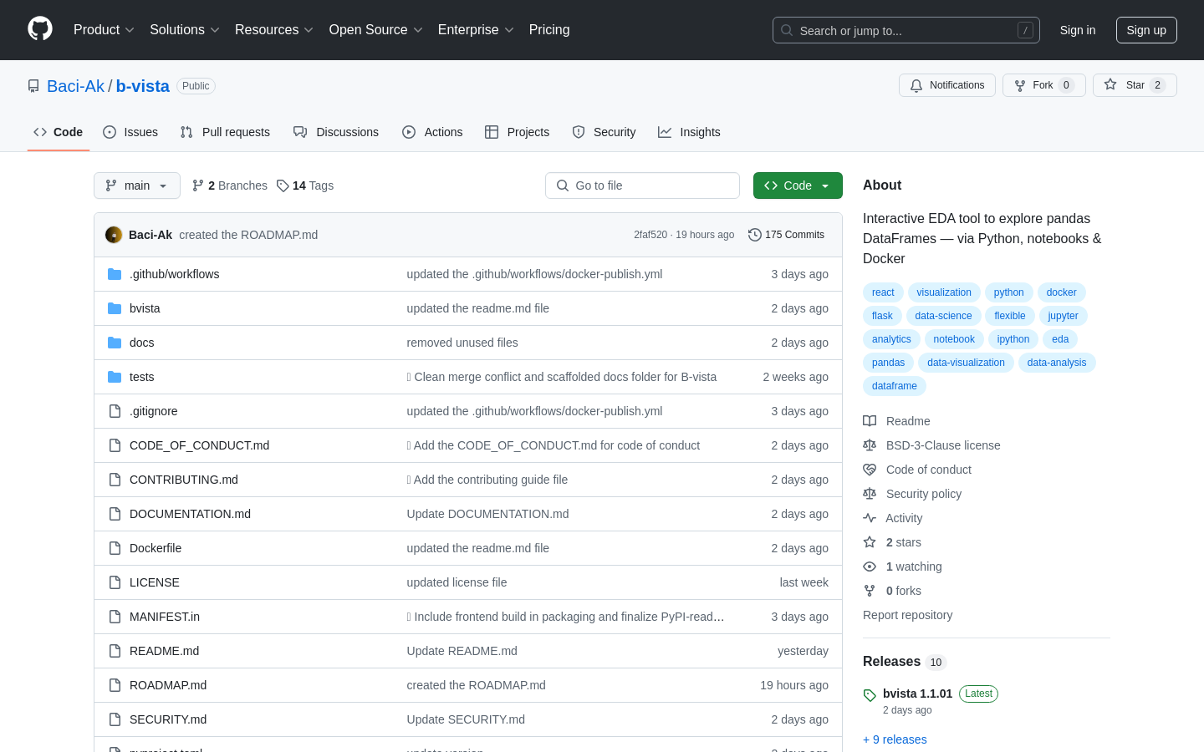This screenshot has width=1204, height=752.
Task: Open the Pricing page
Action: [x=549, y=29]
